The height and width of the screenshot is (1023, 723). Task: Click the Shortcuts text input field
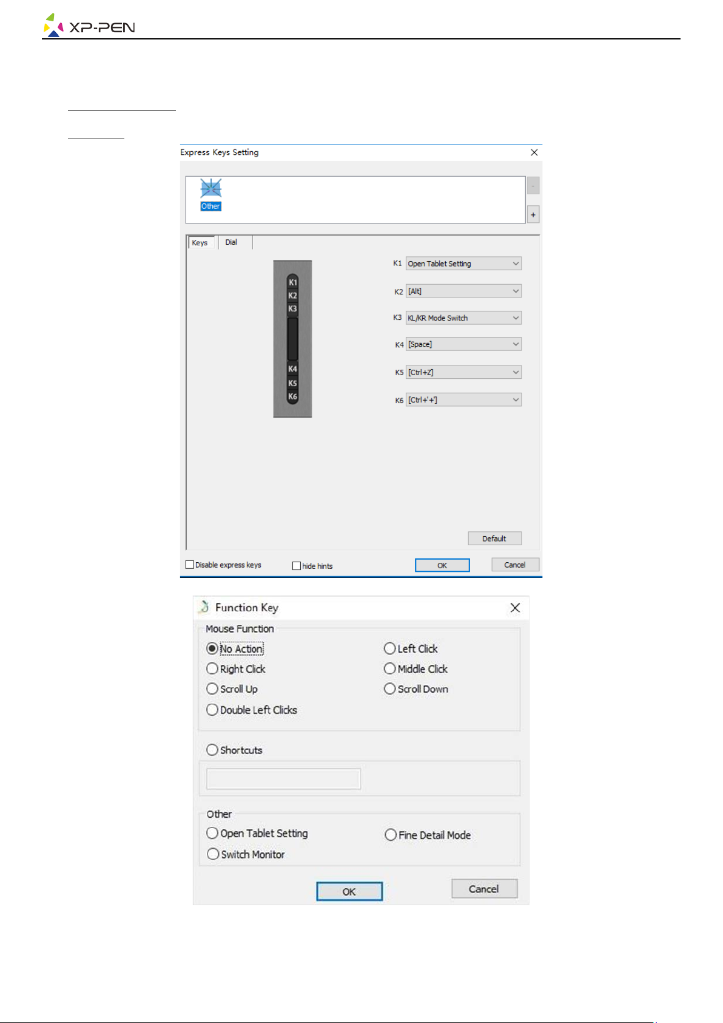284,779
